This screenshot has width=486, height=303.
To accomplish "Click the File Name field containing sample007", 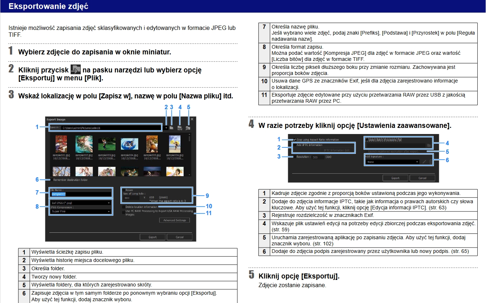I will coord(81,194).
